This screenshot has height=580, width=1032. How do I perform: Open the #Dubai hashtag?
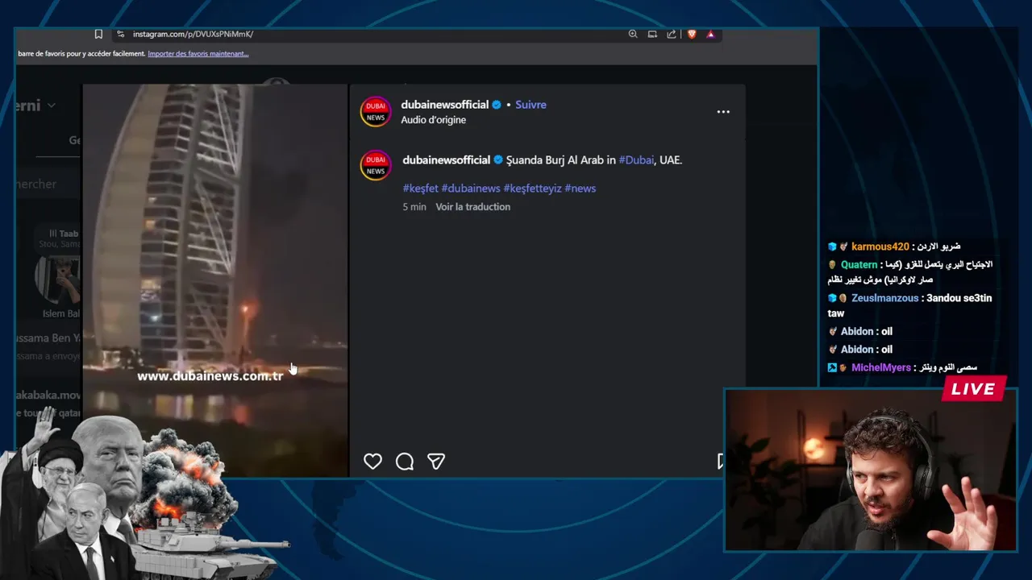[x=636, y=160]
